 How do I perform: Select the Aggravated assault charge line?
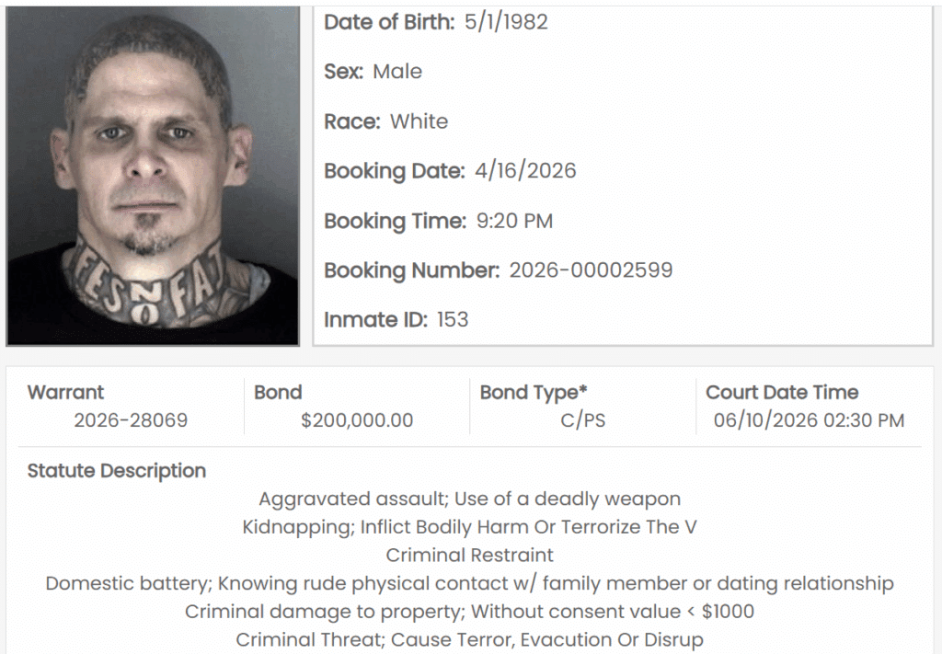tap(470, 499)
